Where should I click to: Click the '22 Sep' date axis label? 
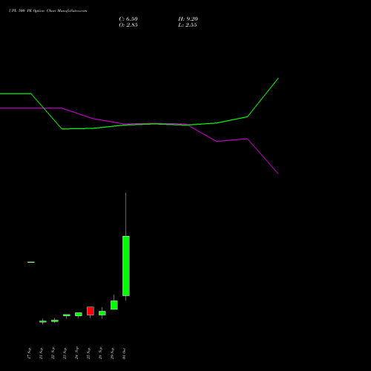[x=53, y=353]
